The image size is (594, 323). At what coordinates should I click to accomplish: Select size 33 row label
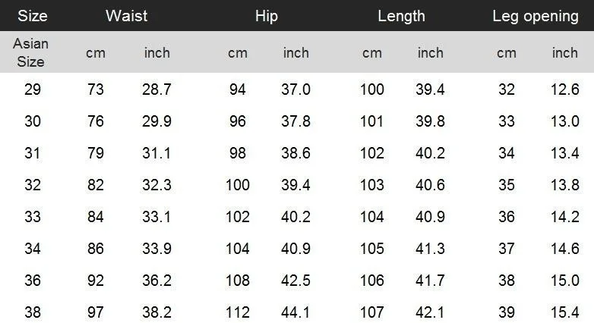coord(33,216)
